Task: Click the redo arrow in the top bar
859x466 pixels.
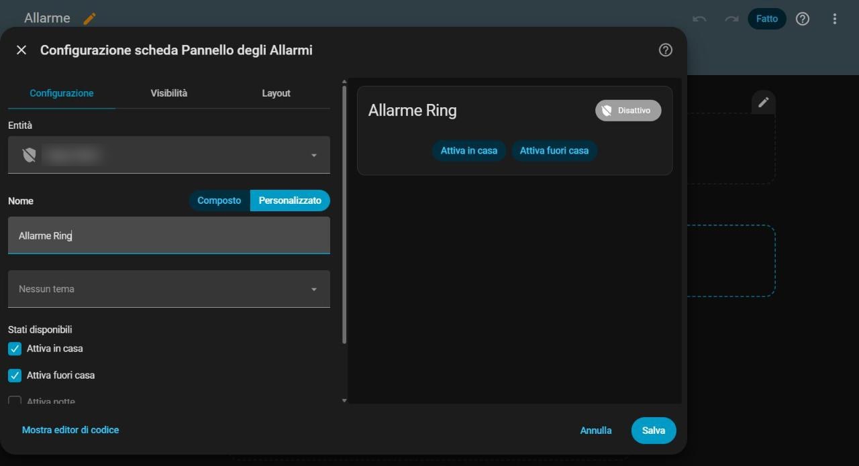Action: (x=731, y=19)
